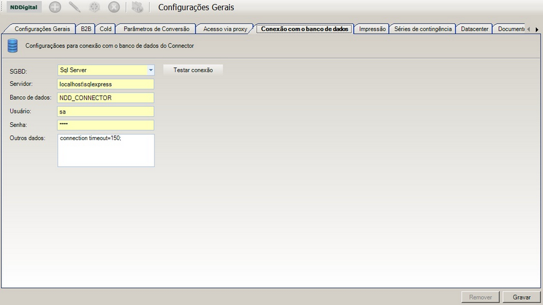Switch to the B2B tab
543x305 pixels.
click(86, 29)
